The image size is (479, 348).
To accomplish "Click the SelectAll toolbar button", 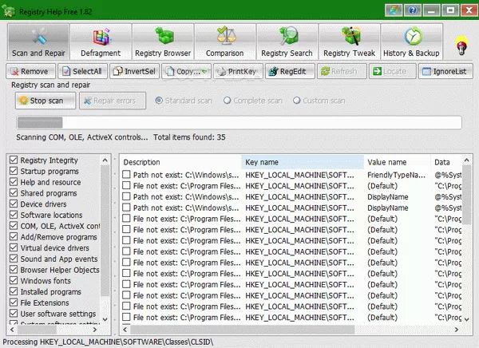I will pos(83,71).
